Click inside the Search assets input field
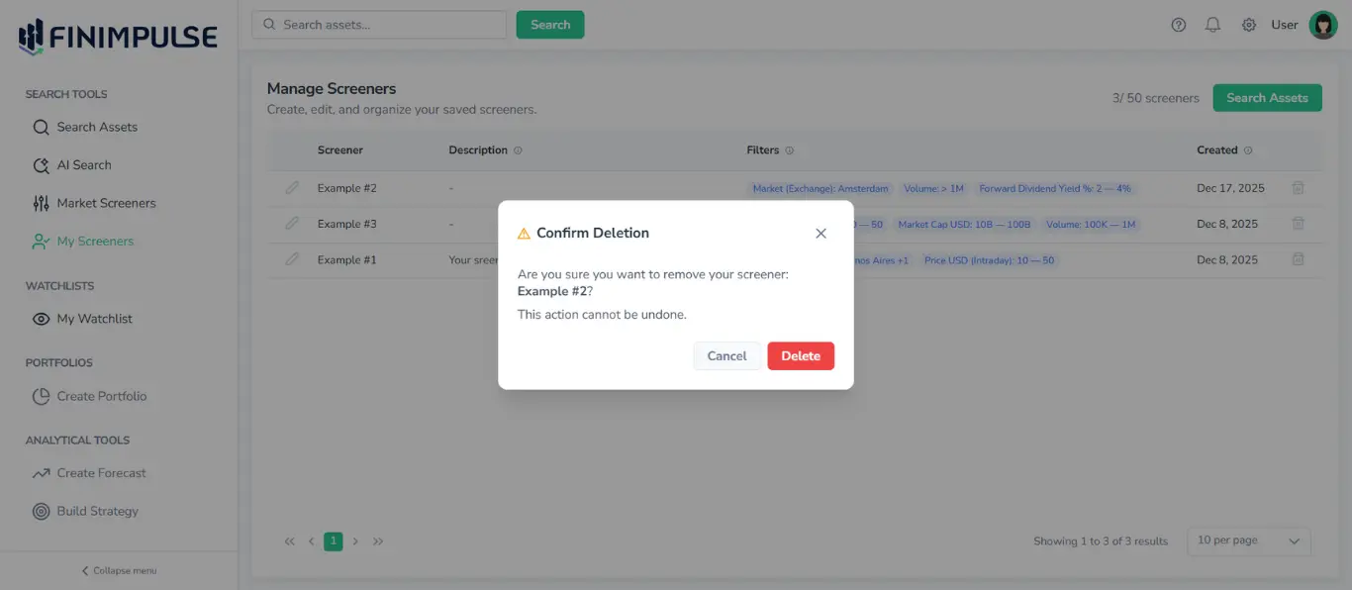Screen dimensions: 1352x590 pos(376,24)
